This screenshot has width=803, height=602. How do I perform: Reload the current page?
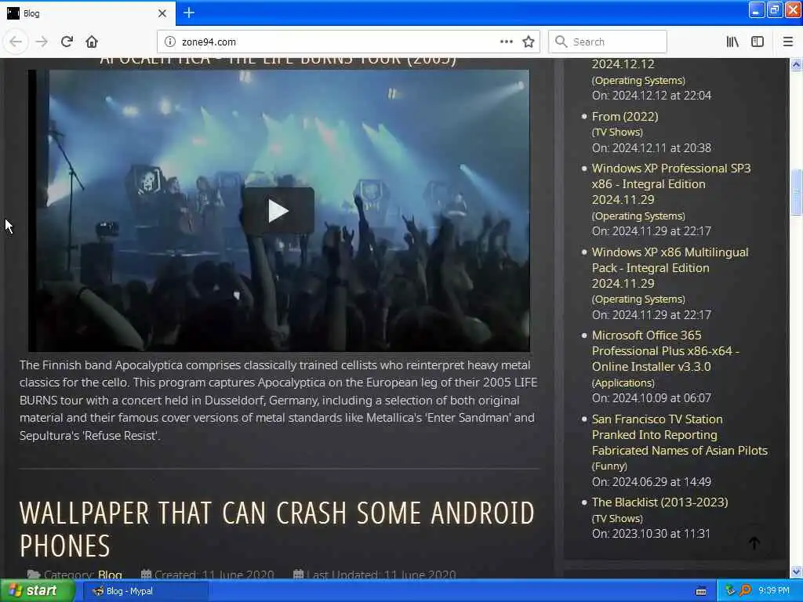coord(67,42)
